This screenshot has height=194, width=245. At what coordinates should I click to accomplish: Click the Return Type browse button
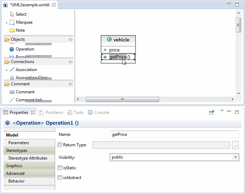click(236, 145)
